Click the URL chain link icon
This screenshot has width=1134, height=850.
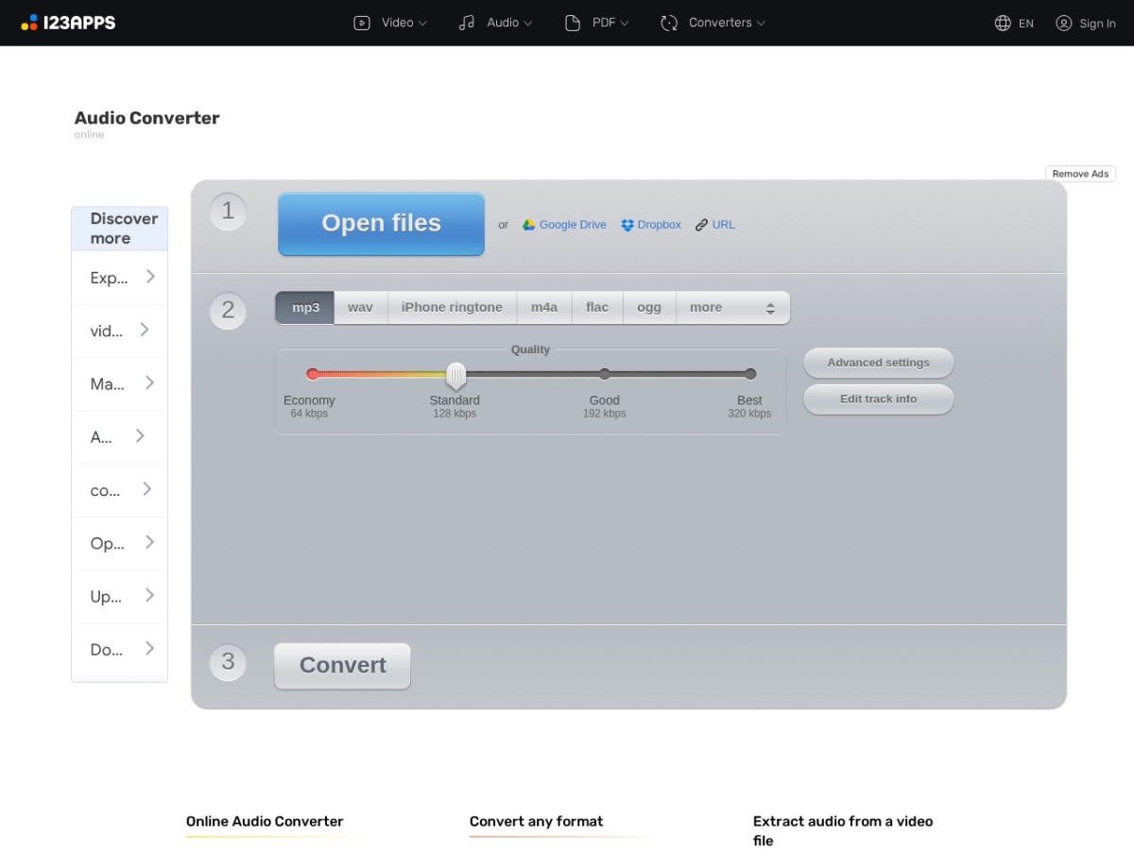coord(701,225)
